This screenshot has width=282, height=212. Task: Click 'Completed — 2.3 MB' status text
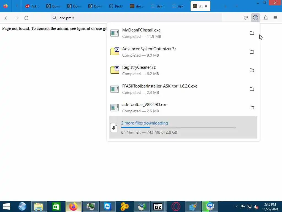click(x=140, y=93)
